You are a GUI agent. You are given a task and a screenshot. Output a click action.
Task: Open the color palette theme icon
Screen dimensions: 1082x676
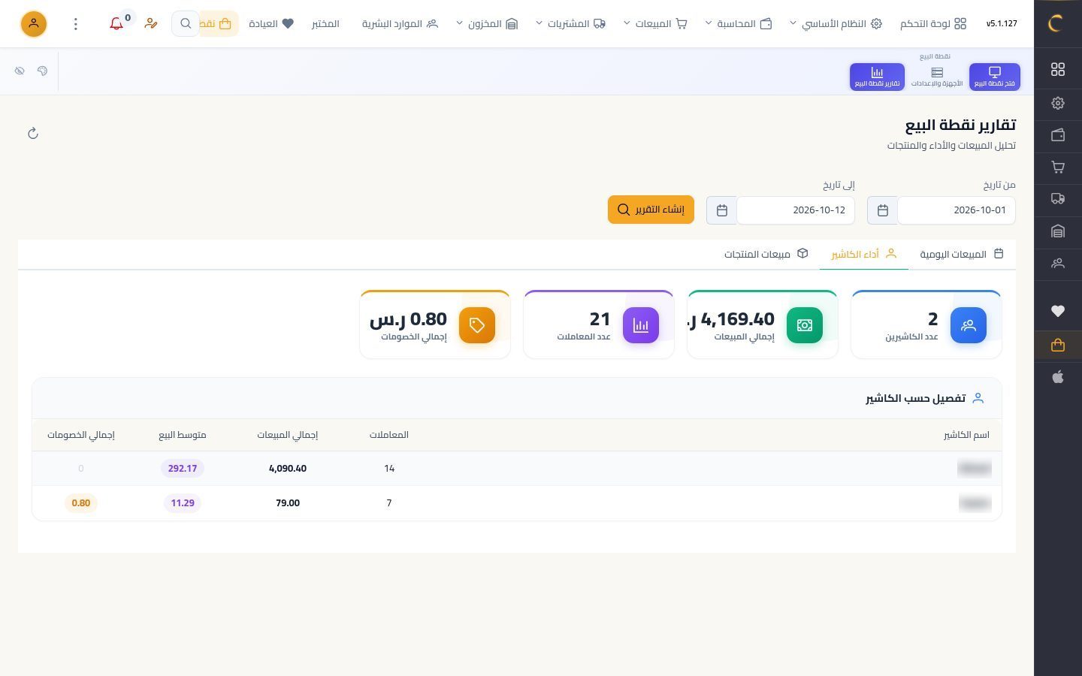click(42, 71)
